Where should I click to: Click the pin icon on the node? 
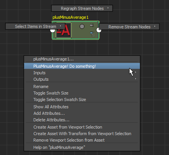pyautogui.click(x=92, y=26)
